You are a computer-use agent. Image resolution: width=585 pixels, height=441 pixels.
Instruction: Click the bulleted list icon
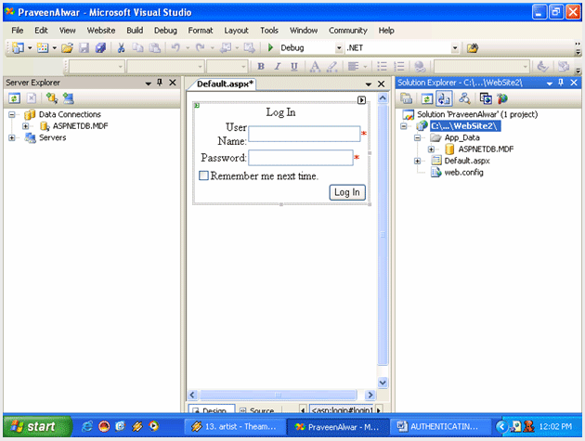[382, 67]
